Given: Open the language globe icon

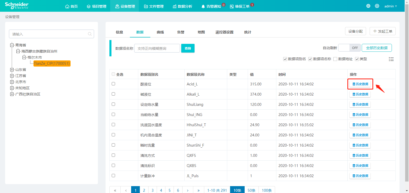Looking at the screenshot, I should [368, 6].
